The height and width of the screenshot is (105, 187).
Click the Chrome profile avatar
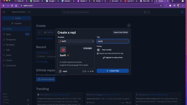[179, 6]
